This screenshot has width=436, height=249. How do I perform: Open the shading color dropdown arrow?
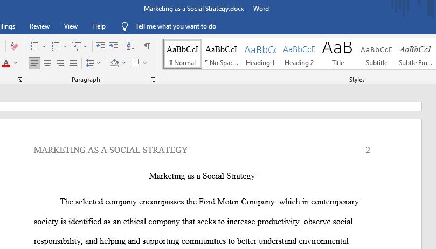(124, 63)
